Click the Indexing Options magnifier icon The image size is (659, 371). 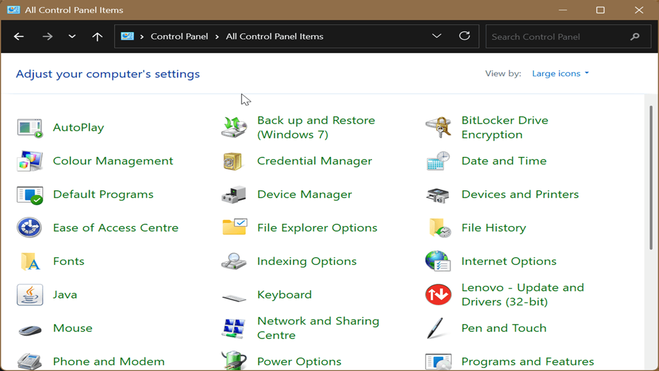click(234, 261)
